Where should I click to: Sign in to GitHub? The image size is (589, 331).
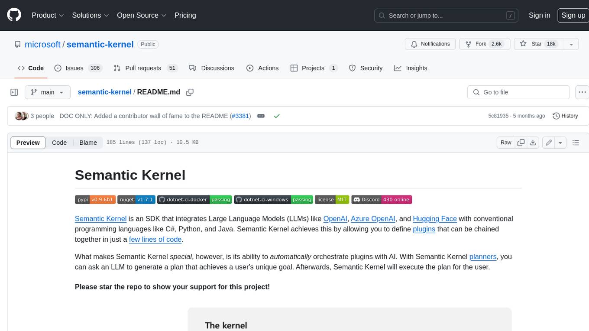coord(539,15)
